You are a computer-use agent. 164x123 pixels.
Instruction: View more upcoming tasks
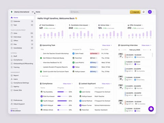pyautogui.click(x=107, y=45)
